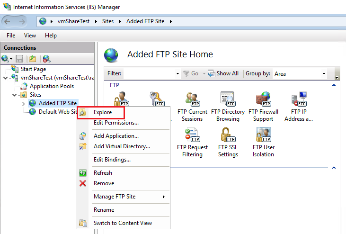Click the Create new connection globe icon
The width and height of the screenshot is (346, 234).
[5, 59]
